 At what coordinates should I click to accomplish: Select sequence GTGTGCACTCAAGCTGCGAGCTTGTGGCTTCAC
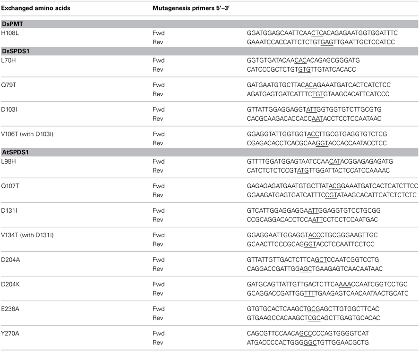pos(313,309)
